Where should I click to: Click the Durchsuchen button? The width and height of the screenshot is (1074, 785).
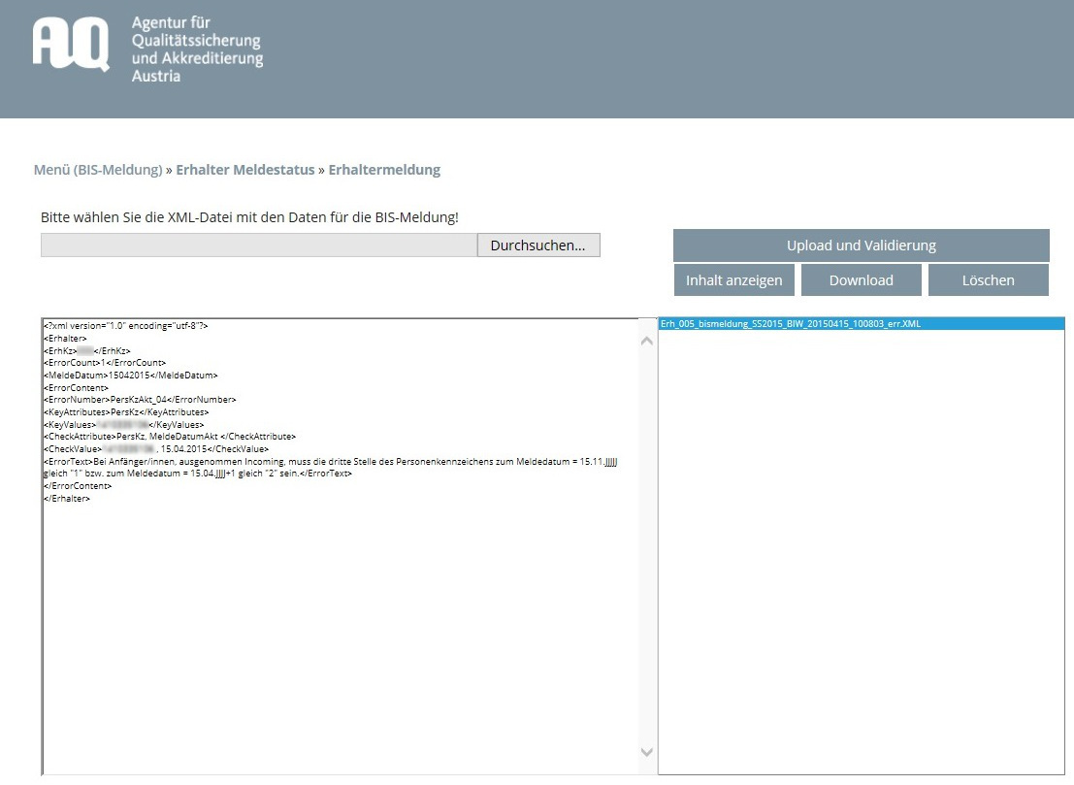[x=537, y=245]
